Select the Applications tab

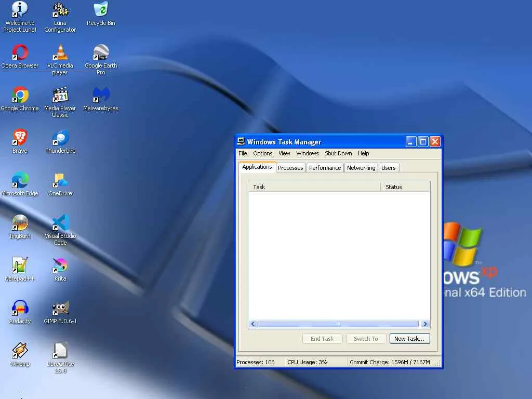[257, 167]
